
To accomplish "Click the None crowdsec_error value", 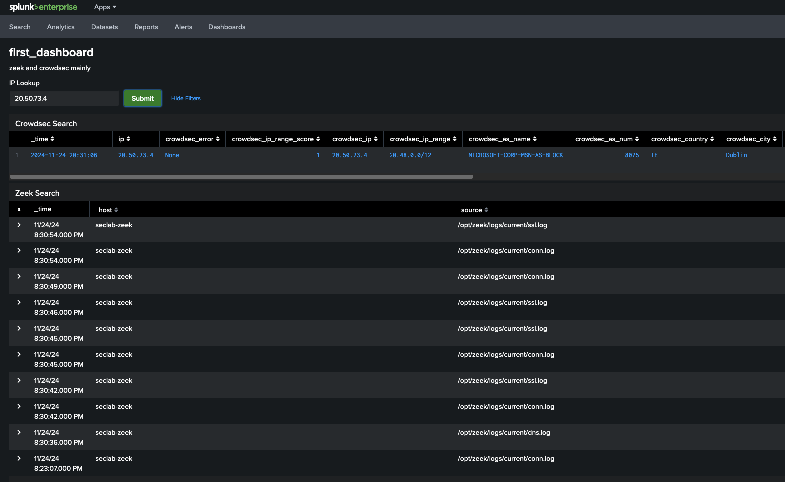I will click(x=172, y=155).
